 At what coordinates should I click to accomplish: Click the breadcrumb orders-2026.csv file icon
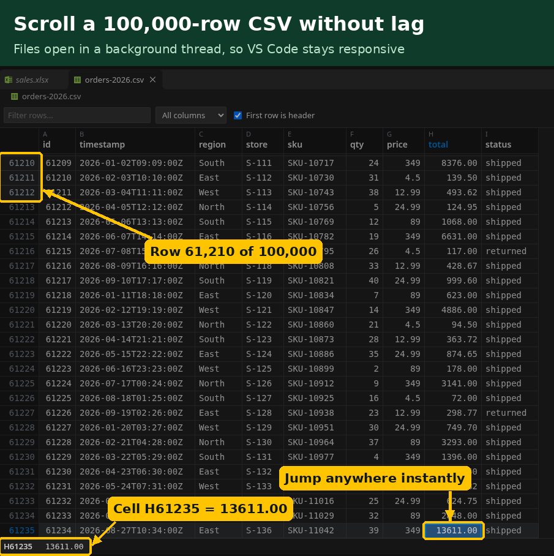(x=15, y=97)
